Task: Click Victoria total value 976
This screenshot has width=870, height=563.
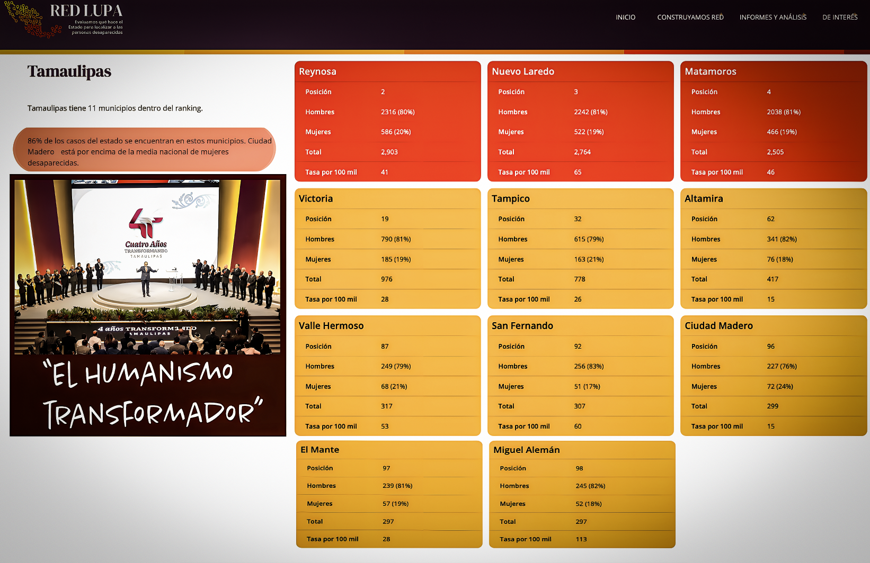Action: click(387, 279)
